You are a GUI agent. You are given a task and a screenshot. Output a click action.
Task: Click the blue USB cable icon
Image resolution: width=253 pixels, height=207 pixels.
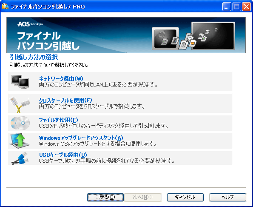click(20, 158)
